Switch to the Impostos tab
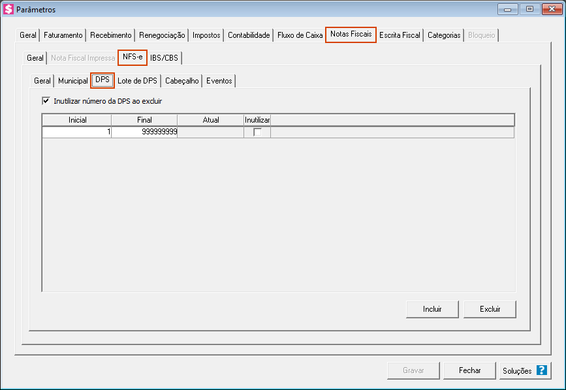Screen dimensions: 566x390 [x=206, y=35]
